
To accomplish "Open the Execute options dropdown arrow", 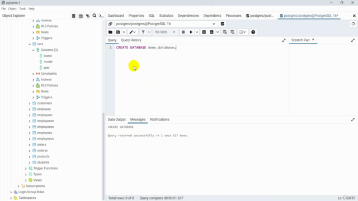I will [197, 32].
